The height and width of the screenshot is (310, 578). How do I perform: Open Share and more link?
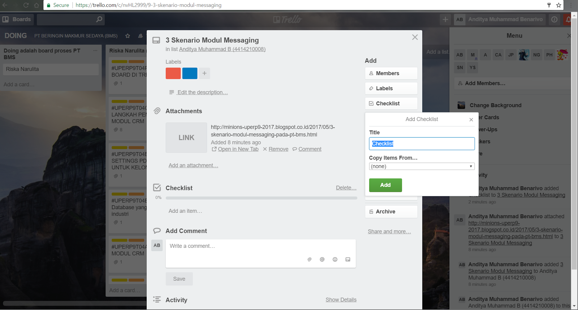tap(389, 232)
